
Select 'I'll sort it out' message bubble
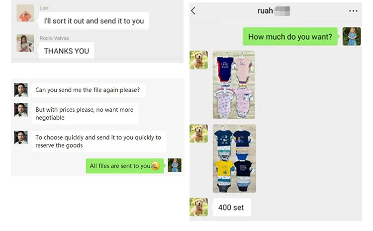(93, 21)
